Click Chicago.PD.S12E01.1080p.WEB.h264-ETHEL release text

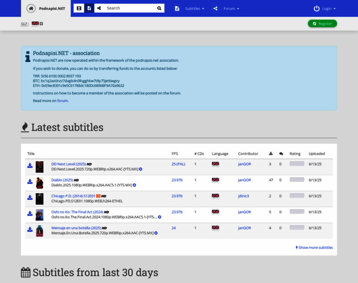click(87, 201)
